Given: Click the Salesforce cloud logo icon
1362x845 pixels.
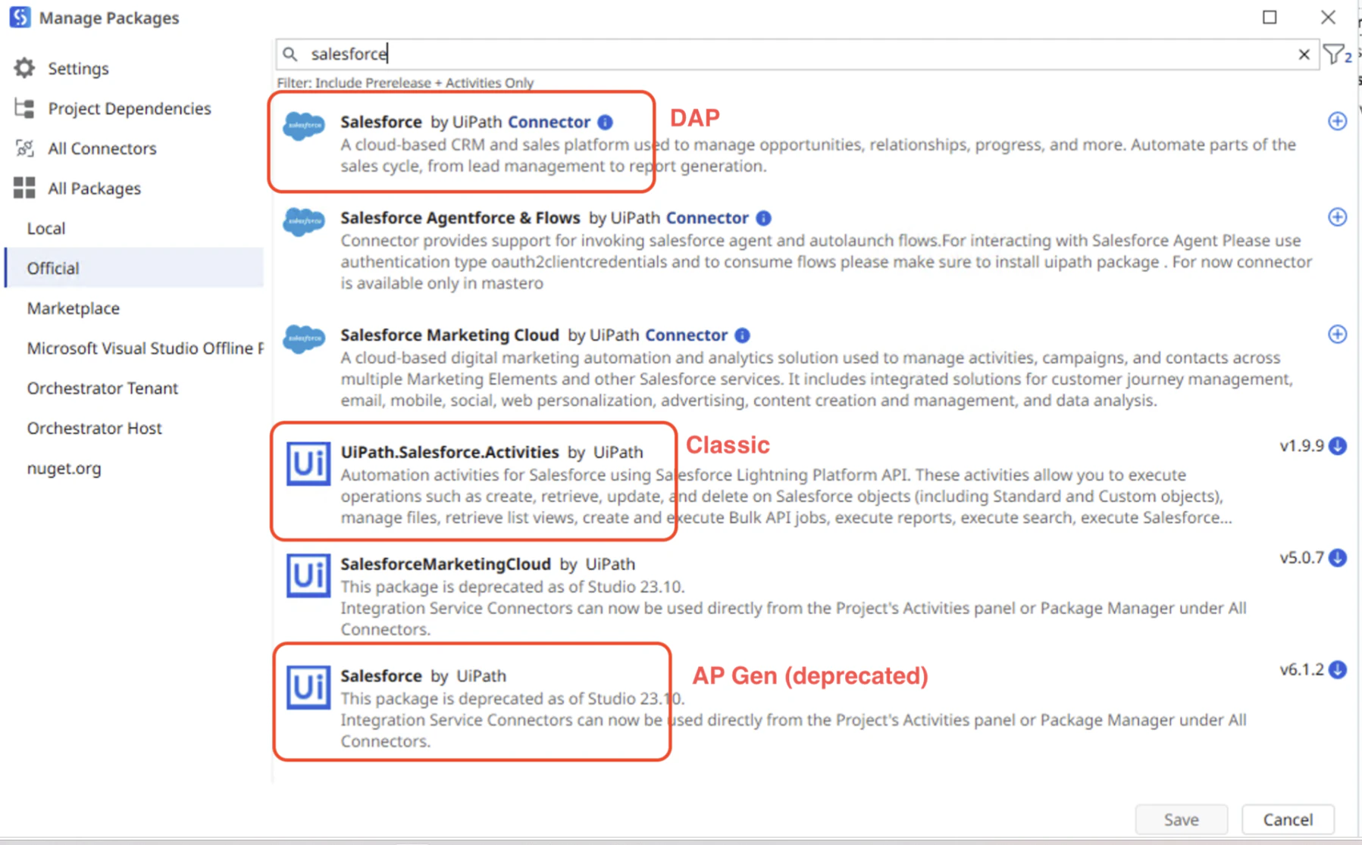Looking at the screenshot, I should [304, 125].
